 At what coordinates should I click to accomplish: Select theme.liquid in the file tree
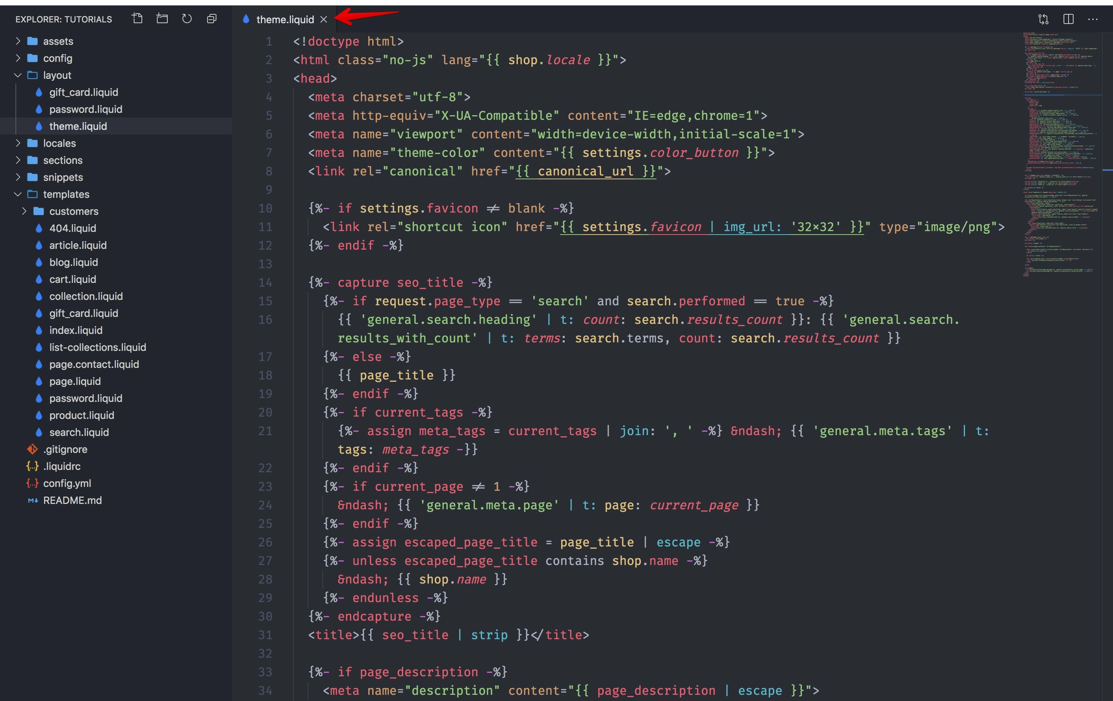pyautogui.click(x=116, y=126)
